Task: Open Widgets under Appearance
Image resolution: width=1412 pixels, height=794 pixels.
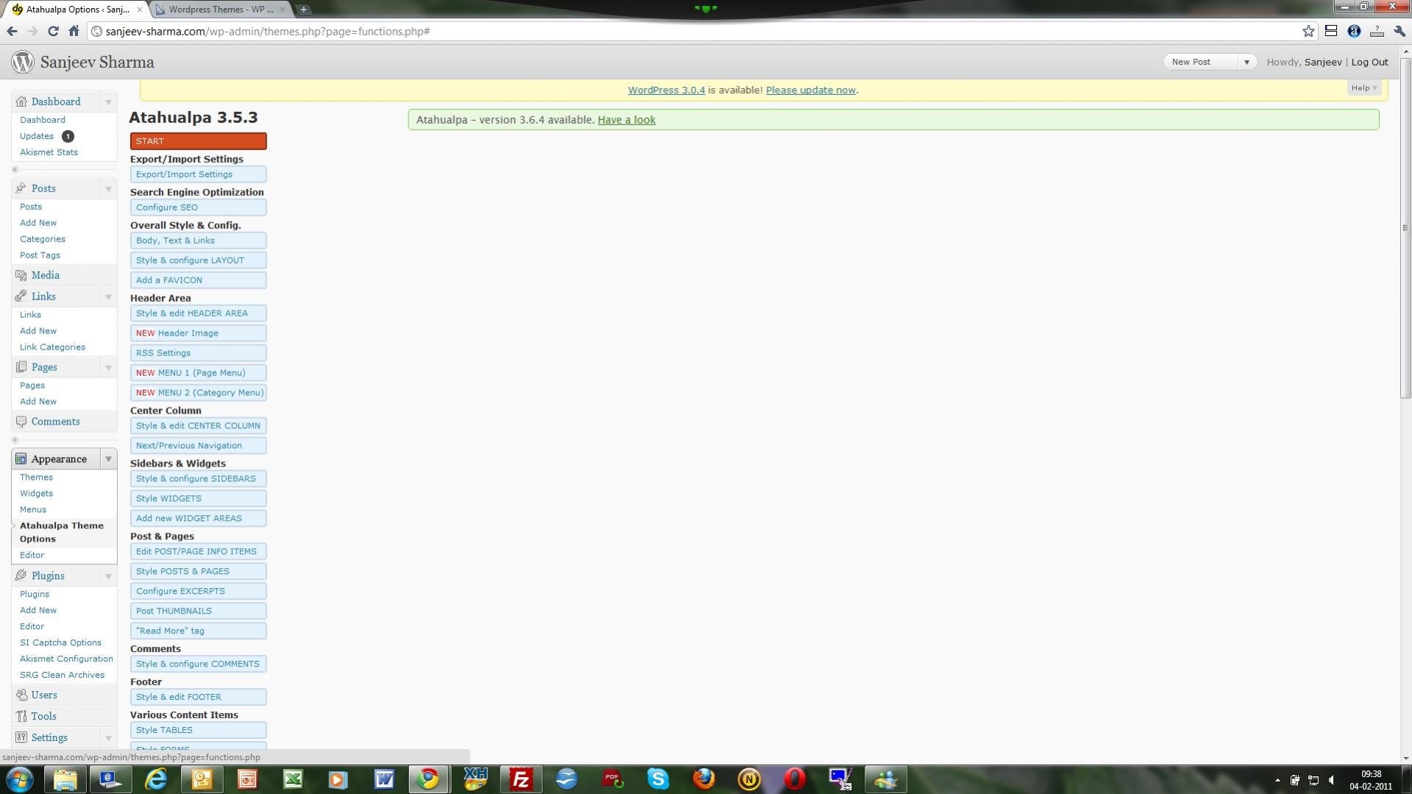Action: click(x=36, y=493)
